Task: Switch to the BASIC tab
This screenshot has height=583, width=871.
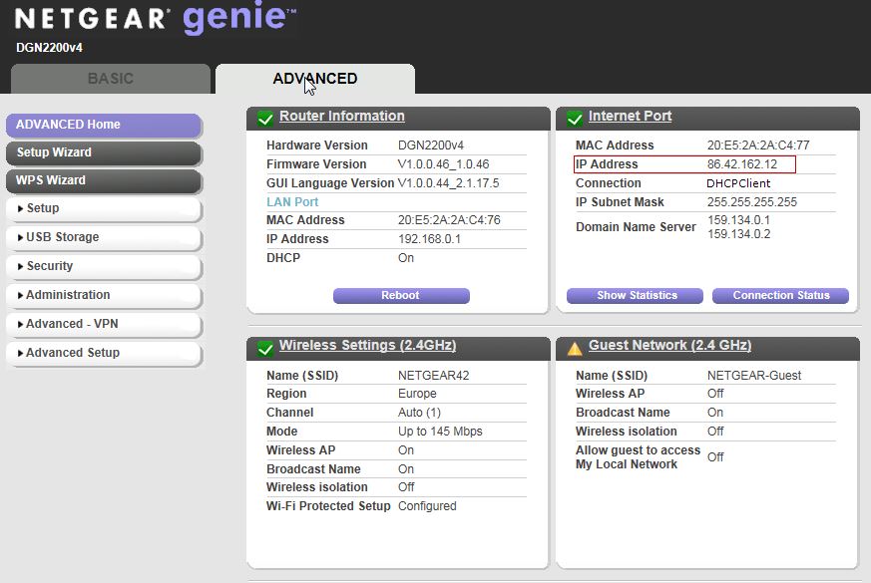Action: pyautogui.click(x=110, y=79)
